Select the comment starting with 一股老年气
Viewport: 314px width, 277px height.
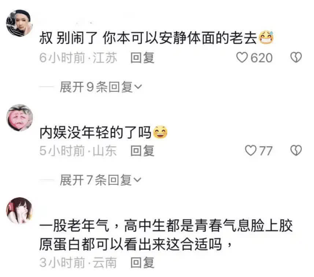(x=166, y=235)
